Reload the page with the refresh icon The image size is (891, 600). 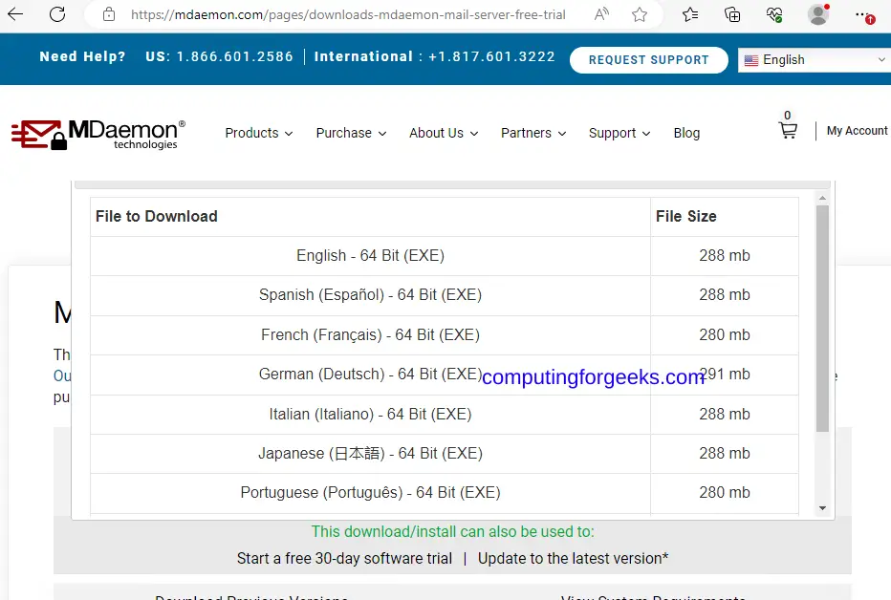57,14
